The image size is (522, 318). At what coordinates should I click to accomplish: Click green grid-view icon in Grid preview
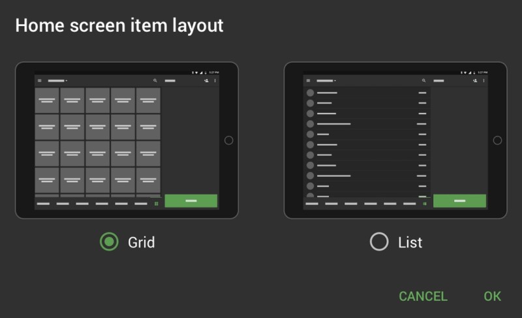coord(157,204)
